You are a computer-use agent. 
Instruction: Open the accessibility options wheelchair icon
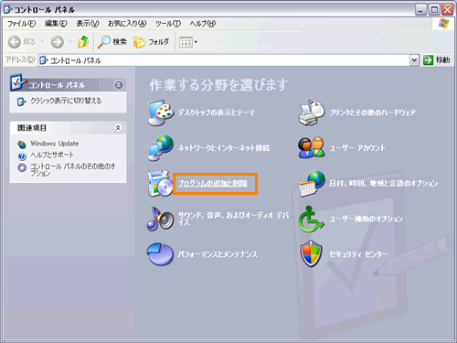[311, 219]
